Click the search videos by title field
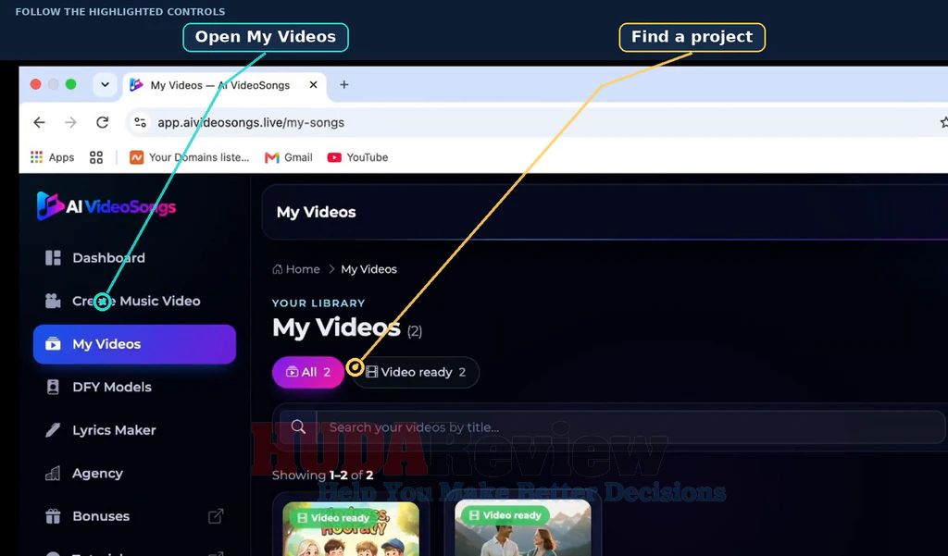 click(629, 427)
